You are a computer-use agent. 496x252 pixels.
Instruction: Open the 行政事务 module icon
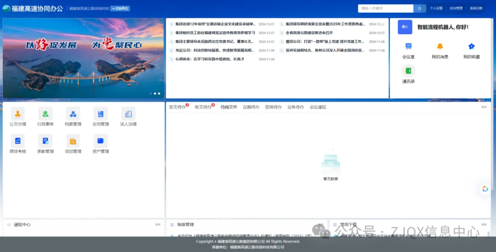click(45, 114)
